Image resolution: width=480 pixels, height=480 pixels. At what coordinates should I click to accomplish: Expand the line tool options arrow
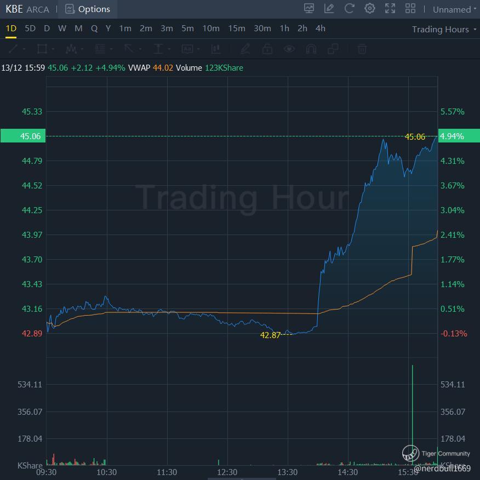click(24, 49)
